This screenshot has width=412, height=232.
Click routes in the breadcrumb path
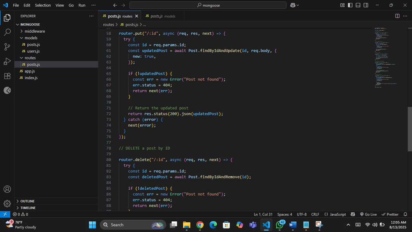point(108,25)
